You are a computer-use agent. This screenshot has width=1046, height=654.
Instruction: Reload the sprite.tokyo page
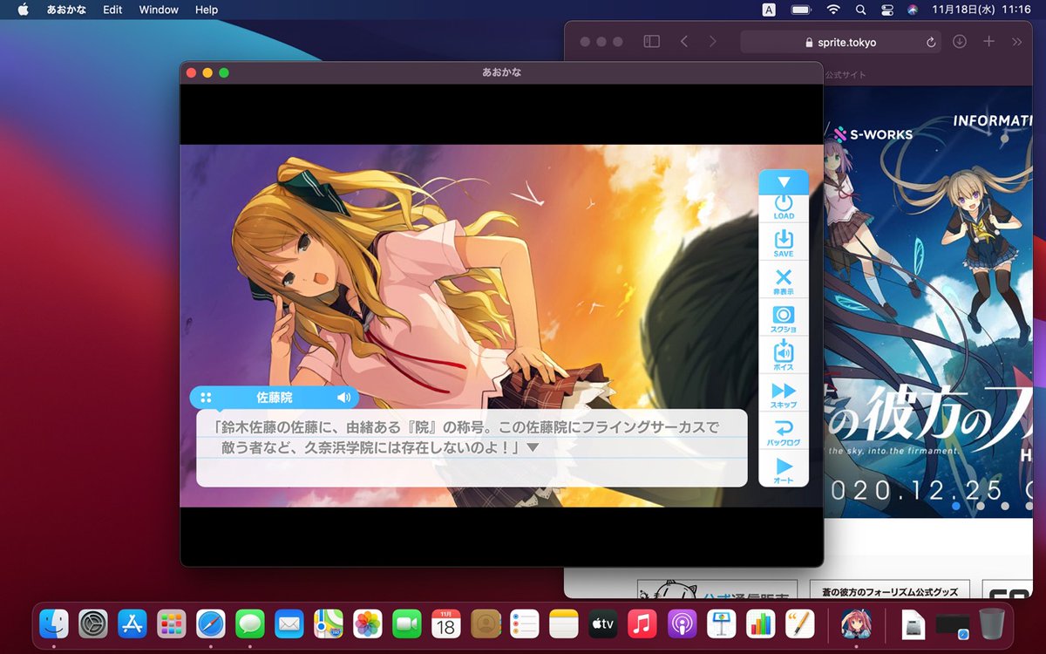(930, 42)
